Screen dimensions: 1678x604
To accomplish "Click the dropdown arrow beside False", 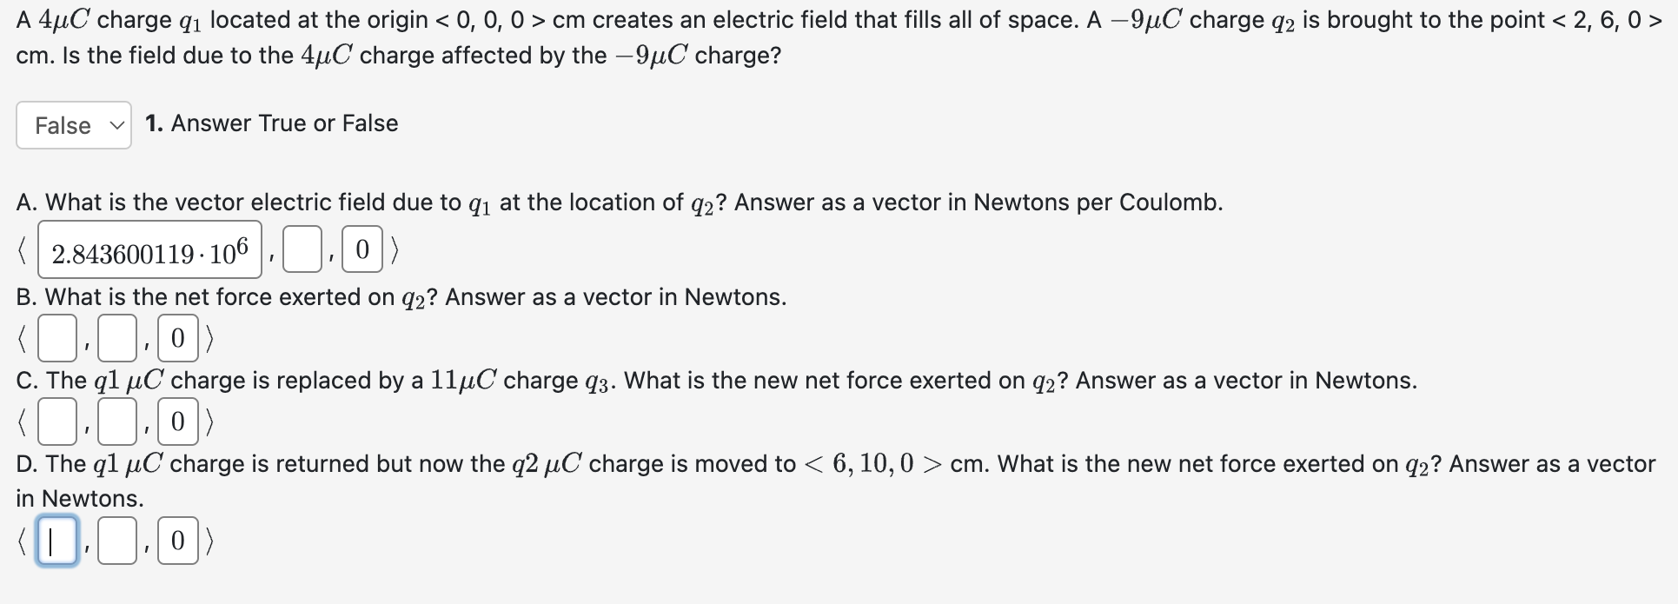I will (117, 125).
